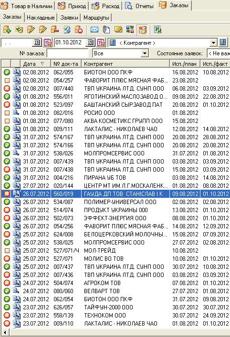Toggle status box of МОЛ-ТРЕЙД order 527/071/Ч
Screen dimensions: 230x337
7,251
